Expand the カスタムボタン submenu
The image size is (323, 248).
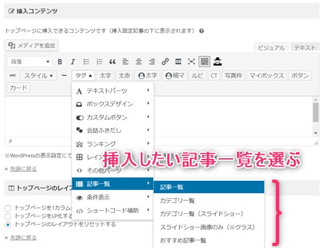click(x=112, y=118)
